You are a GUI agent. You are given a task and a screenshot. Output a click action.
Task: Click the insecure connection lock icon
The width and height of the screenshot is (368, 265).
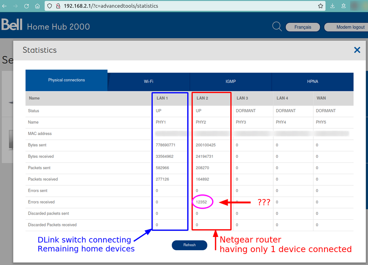click(x=58, y=6)
